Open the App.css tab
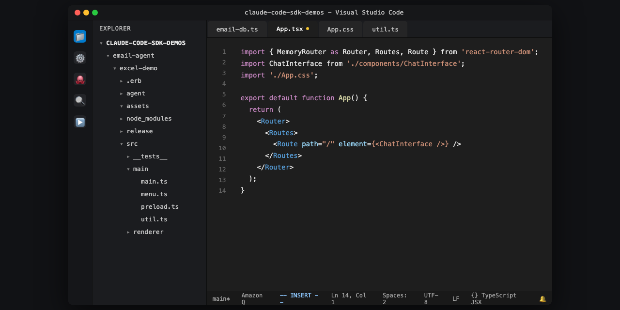Image resolution: width=620 pixels, height=310 pixels. [x=340, y=29]
